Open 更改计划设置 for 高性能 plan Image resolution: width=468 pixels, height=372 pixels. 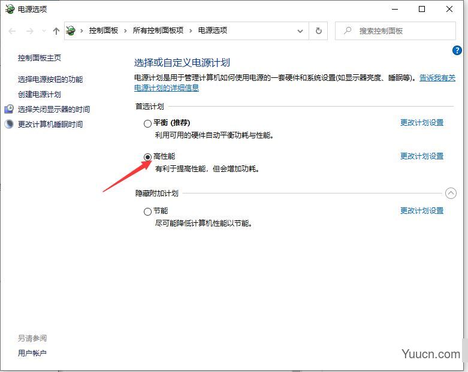pos(422,156)
